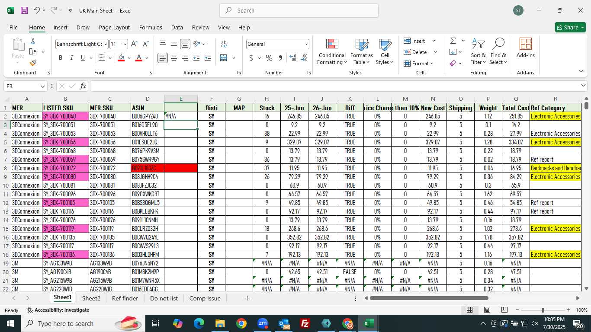The image size is (591, 332).
Task: Toggle Align Left horizontal alignment
Action: tap(163, 58)
